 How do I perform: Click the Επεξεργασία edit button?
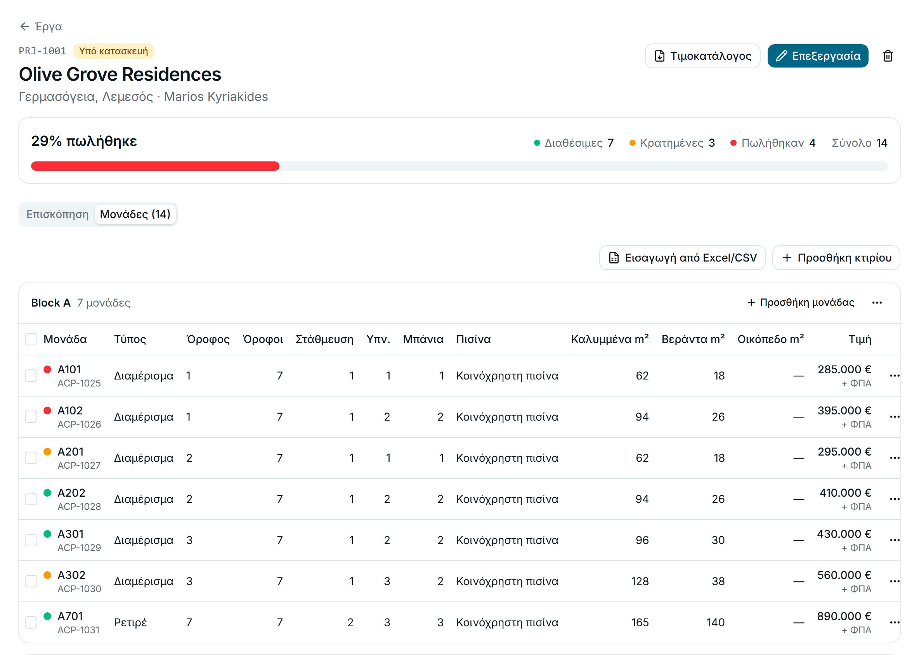tap(817, 56)
